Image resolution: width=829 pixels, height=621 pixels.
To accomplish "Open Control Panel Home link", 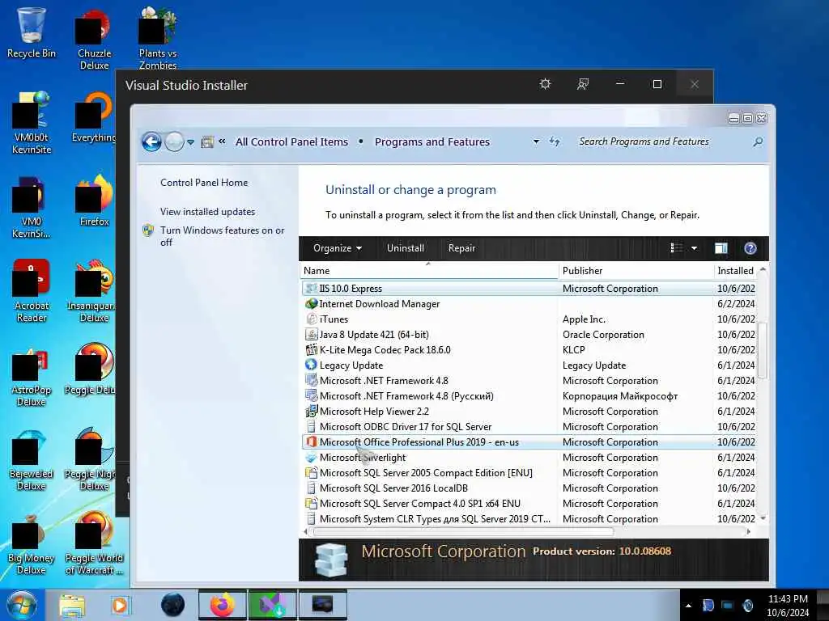I will (x=204, y=183).
